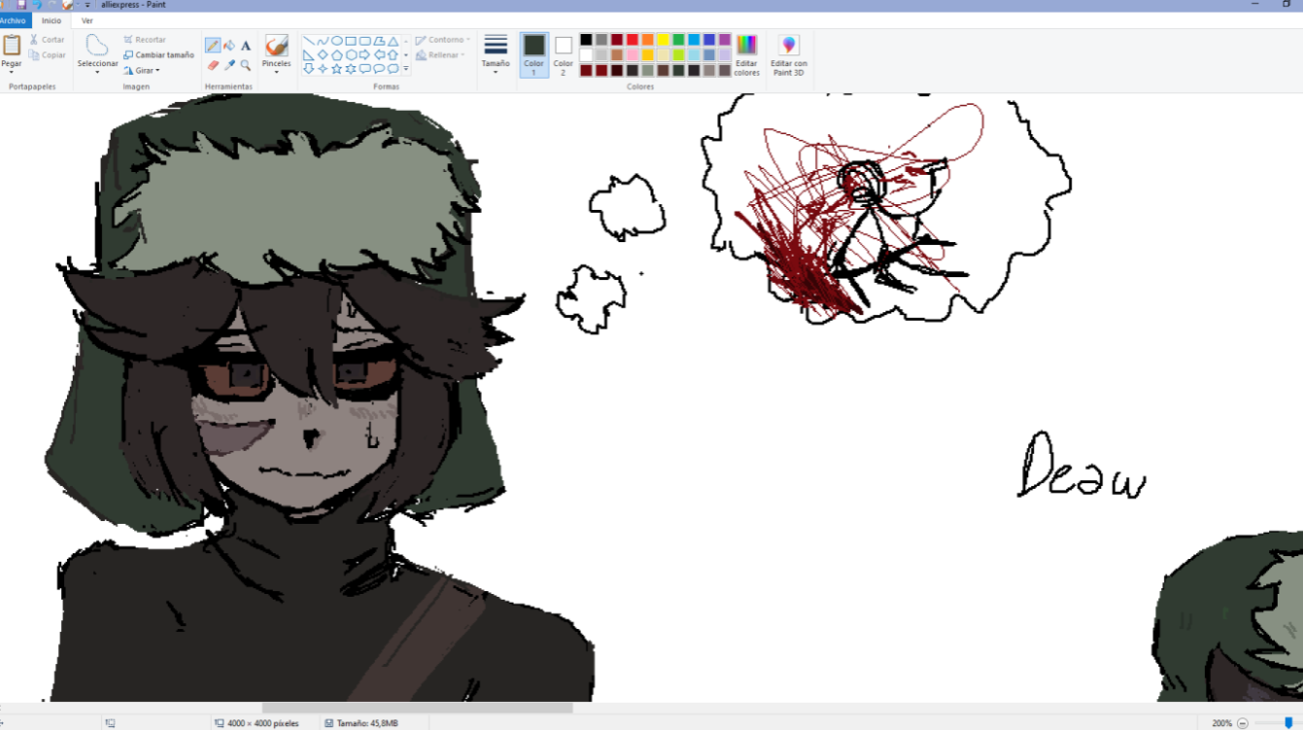Select the Fill with color bucket tool
Image resolution: width=1303 pixels, height=730 pixels.
pyautogui.click(x=229, y=46)
